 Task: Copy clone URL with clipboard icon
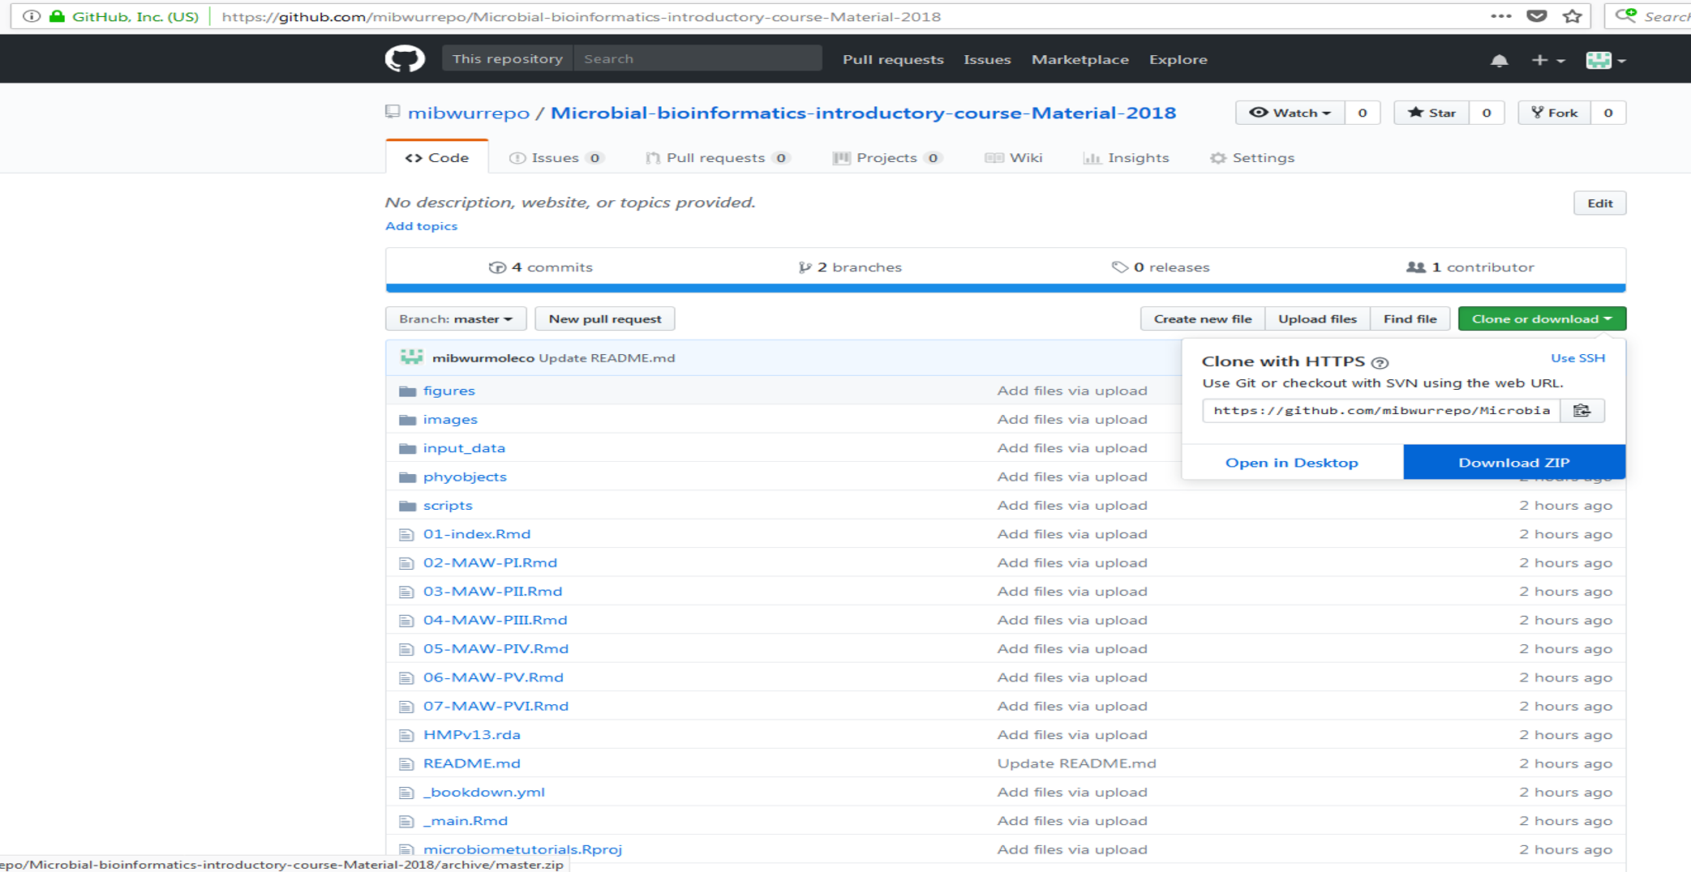pos(1582,411)
